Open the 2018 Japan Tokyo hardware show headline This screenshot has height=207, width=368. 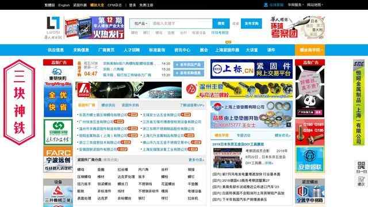click(x=238, y=144)
